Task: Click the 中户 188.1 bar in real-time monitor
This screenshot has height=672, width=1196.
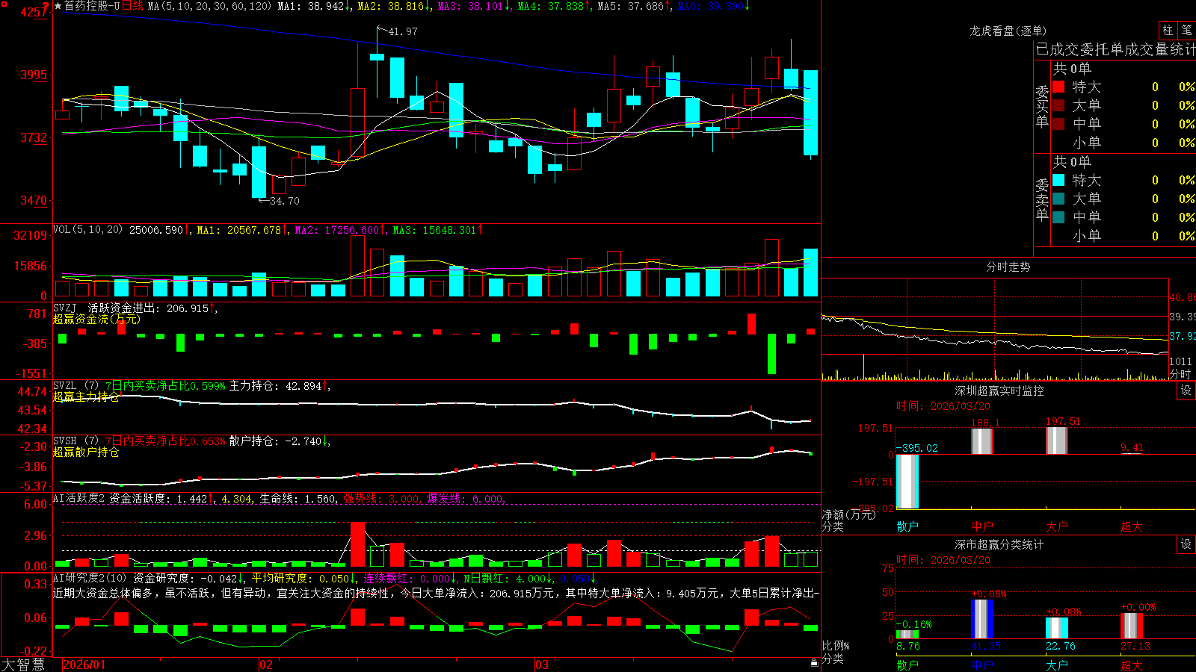Action: point(982,441)
